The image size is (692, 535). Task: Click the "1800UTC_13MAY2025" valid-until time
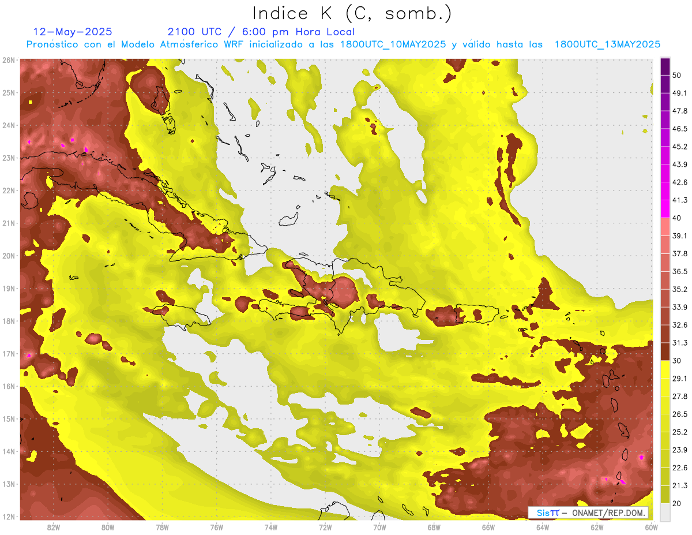point(607,44)
